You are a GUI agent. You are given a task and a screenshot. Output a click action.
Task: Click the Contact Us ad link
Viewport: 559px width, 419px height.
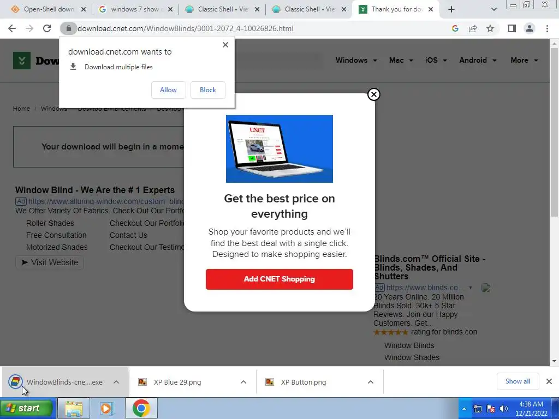(x=128, y=235)
